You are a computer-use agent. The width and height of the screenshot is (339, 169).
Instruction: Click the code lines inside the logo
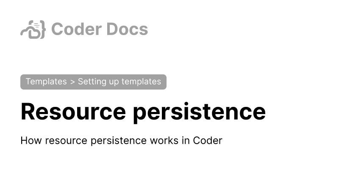[37, 26]
